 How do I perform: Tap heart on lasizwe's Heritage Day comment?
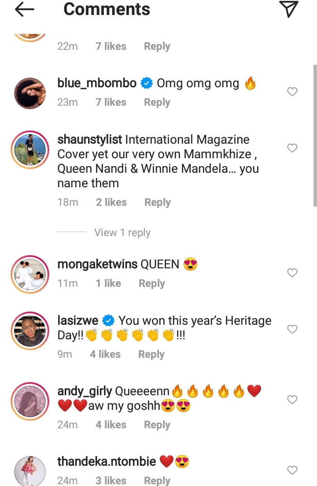(292, 329)
